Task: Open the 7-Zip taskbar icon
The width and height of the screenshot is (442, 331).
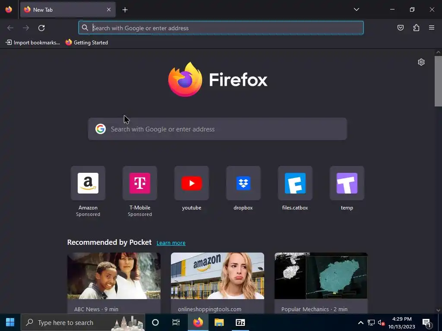Action: pyautogui.click(x=240, y=322)
